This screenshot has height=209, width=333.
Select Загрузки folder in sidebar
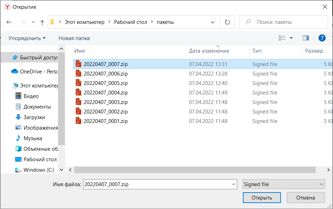point(34,117)
